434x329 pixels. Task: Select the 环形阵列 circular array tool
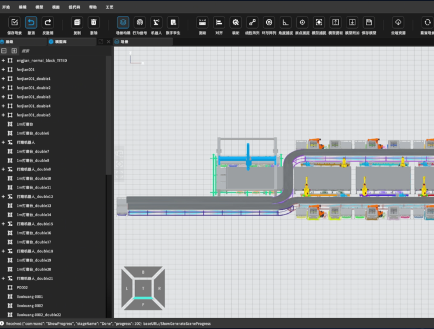pyautogui.click(x=269, y=22)
